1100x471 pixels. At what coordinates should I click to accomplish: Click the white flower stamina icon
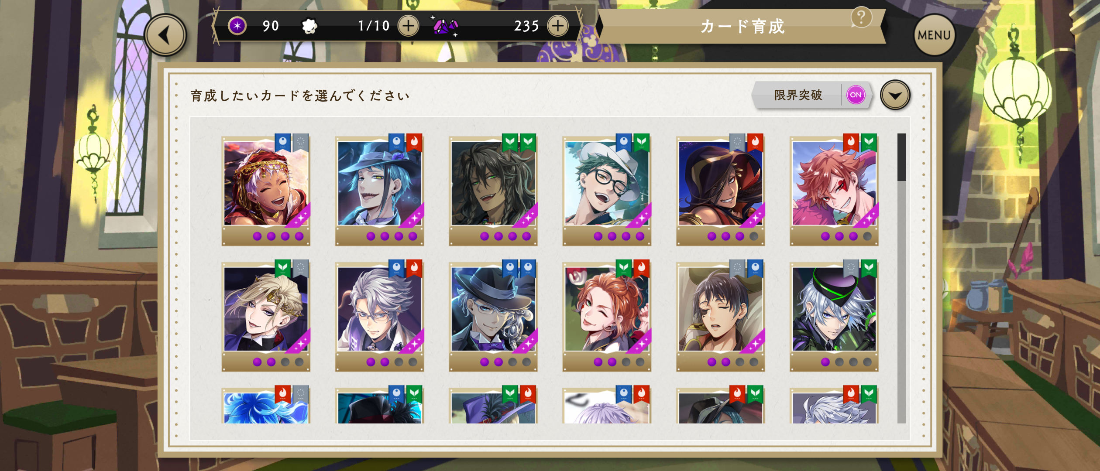(x=309, y=26)
